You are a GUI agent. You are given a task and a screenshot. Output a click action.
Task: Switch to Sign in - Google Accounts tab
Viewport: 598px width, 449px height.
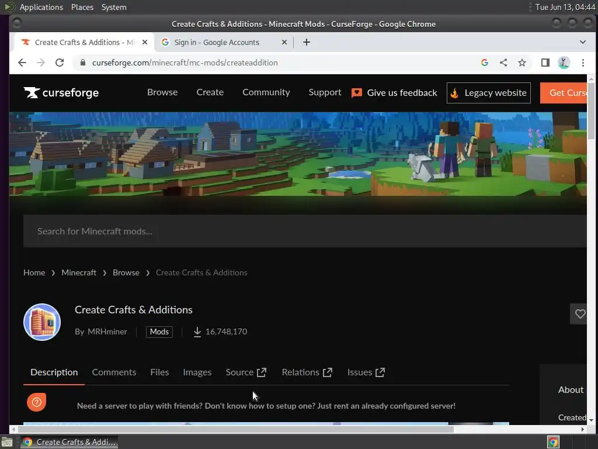click(x=224, y=42)
